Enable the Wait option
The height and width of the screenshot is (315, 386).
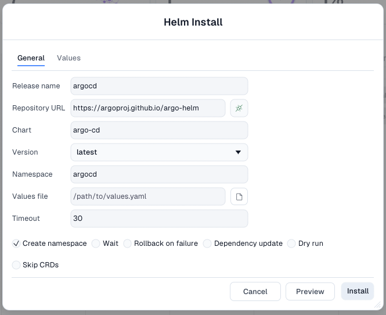click(96, 244)
